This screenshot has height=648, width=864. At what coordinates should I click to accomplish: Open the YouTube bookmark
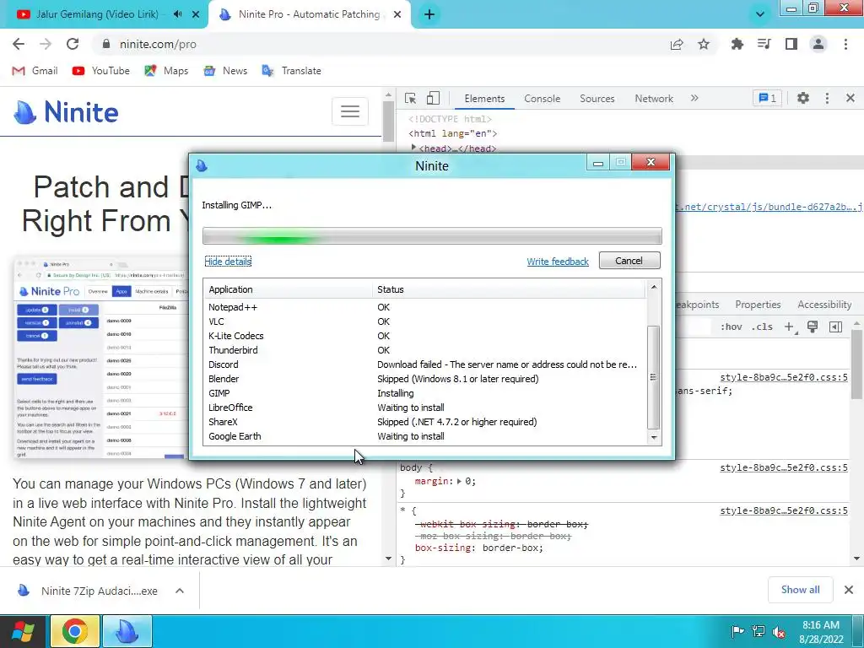101,71
